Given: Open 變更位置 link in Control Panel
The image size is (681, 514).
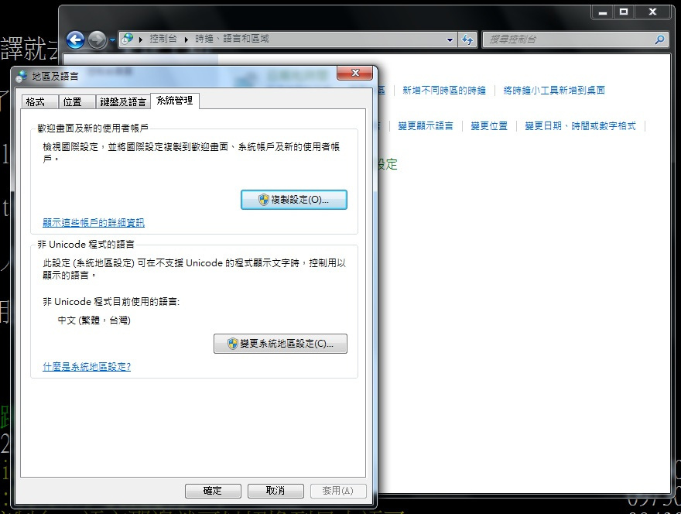Looking at the screenshot, I should [489, 126].
